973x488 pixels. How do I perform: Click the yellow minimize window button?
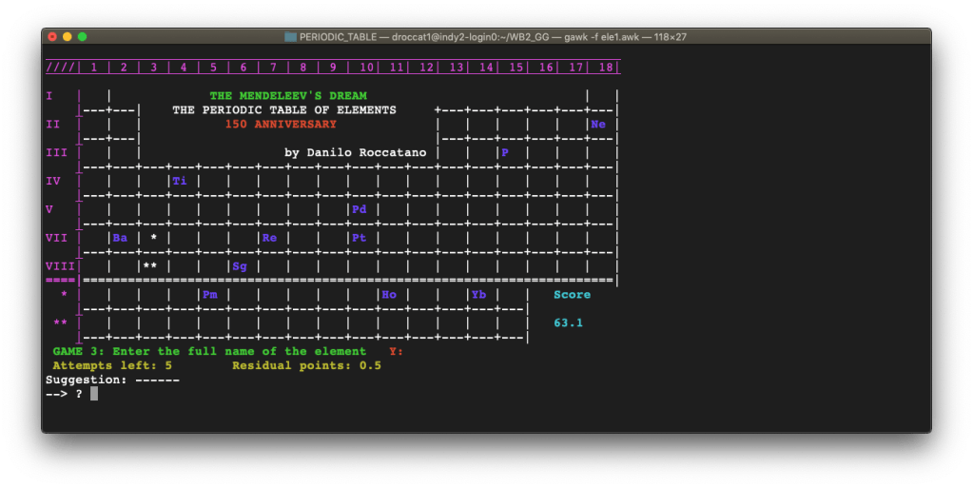(68, 37)
